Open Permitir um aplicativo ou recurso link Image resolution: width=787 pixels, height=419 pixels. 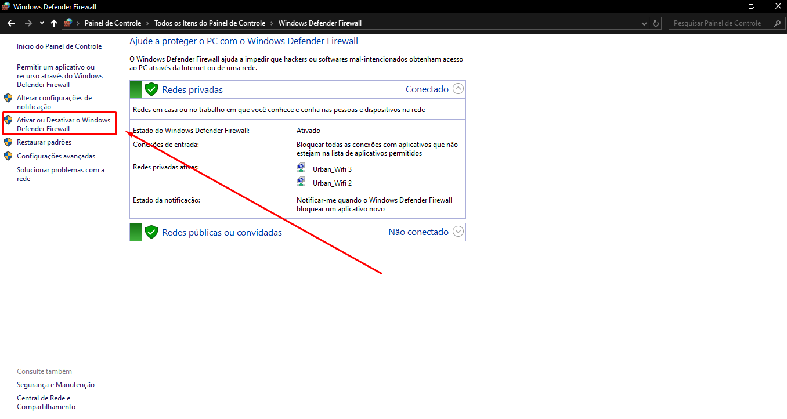coord(60,76)
